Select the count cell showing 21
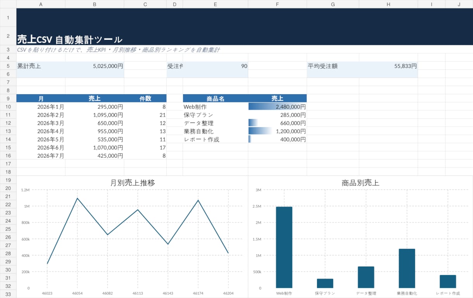This screenshot has height=298, width=473. pos(145,115)
